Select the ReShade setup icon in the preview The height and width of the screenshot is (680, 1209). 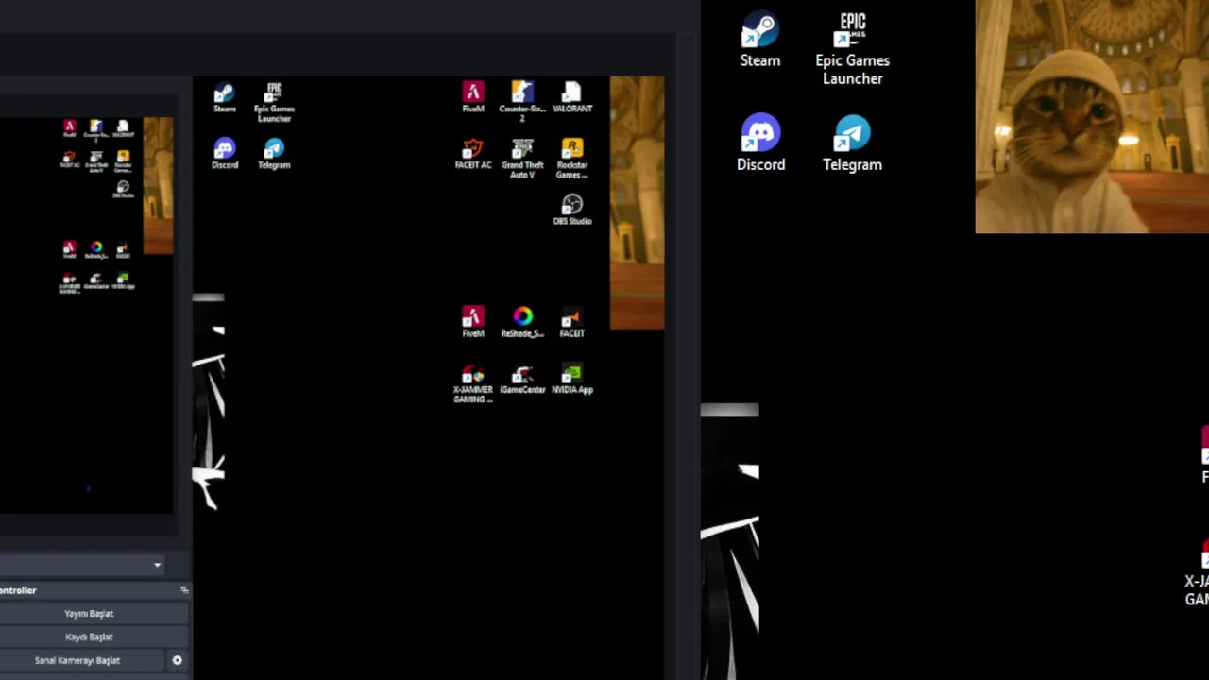(522, 322)
